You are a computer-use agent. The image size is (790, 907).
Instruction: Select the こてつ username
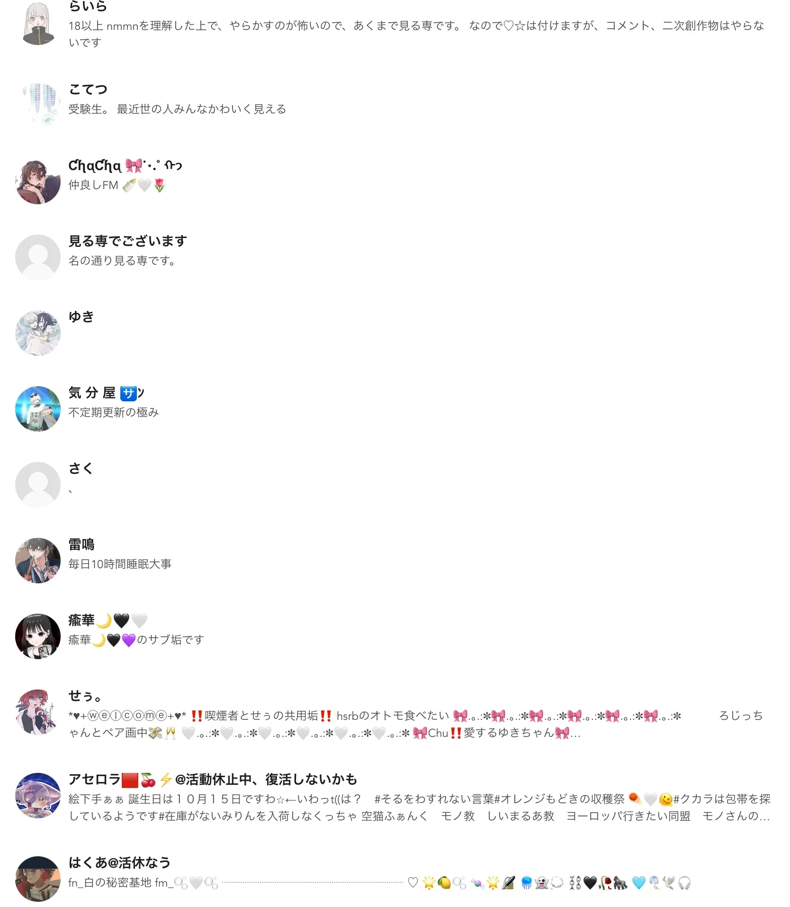[x=88, y=89]
